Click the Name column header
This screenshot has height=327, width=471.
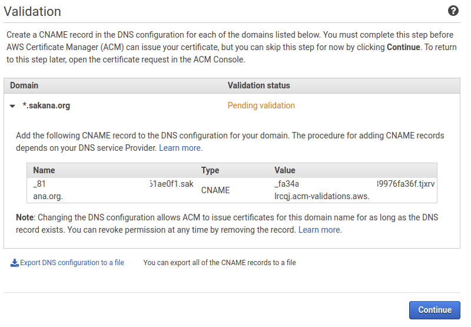click(44, 170)
